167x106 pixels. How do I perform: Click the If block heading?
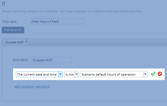(x=4, y=3)
